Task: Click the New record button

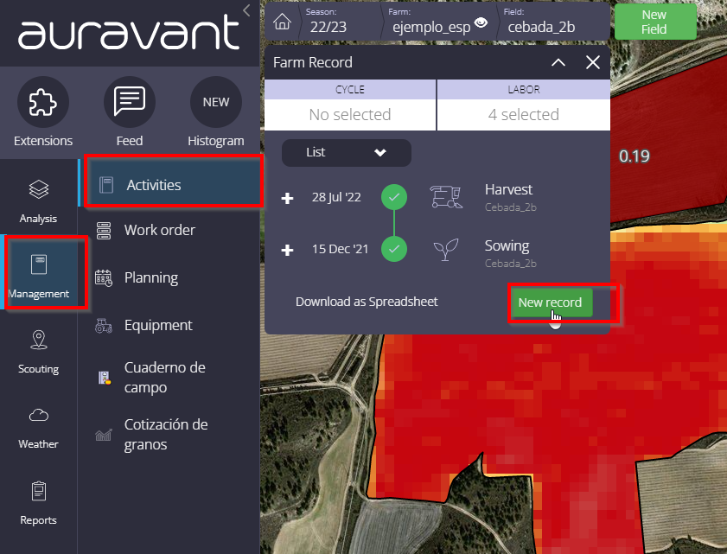Action: (x=551, y=302)
